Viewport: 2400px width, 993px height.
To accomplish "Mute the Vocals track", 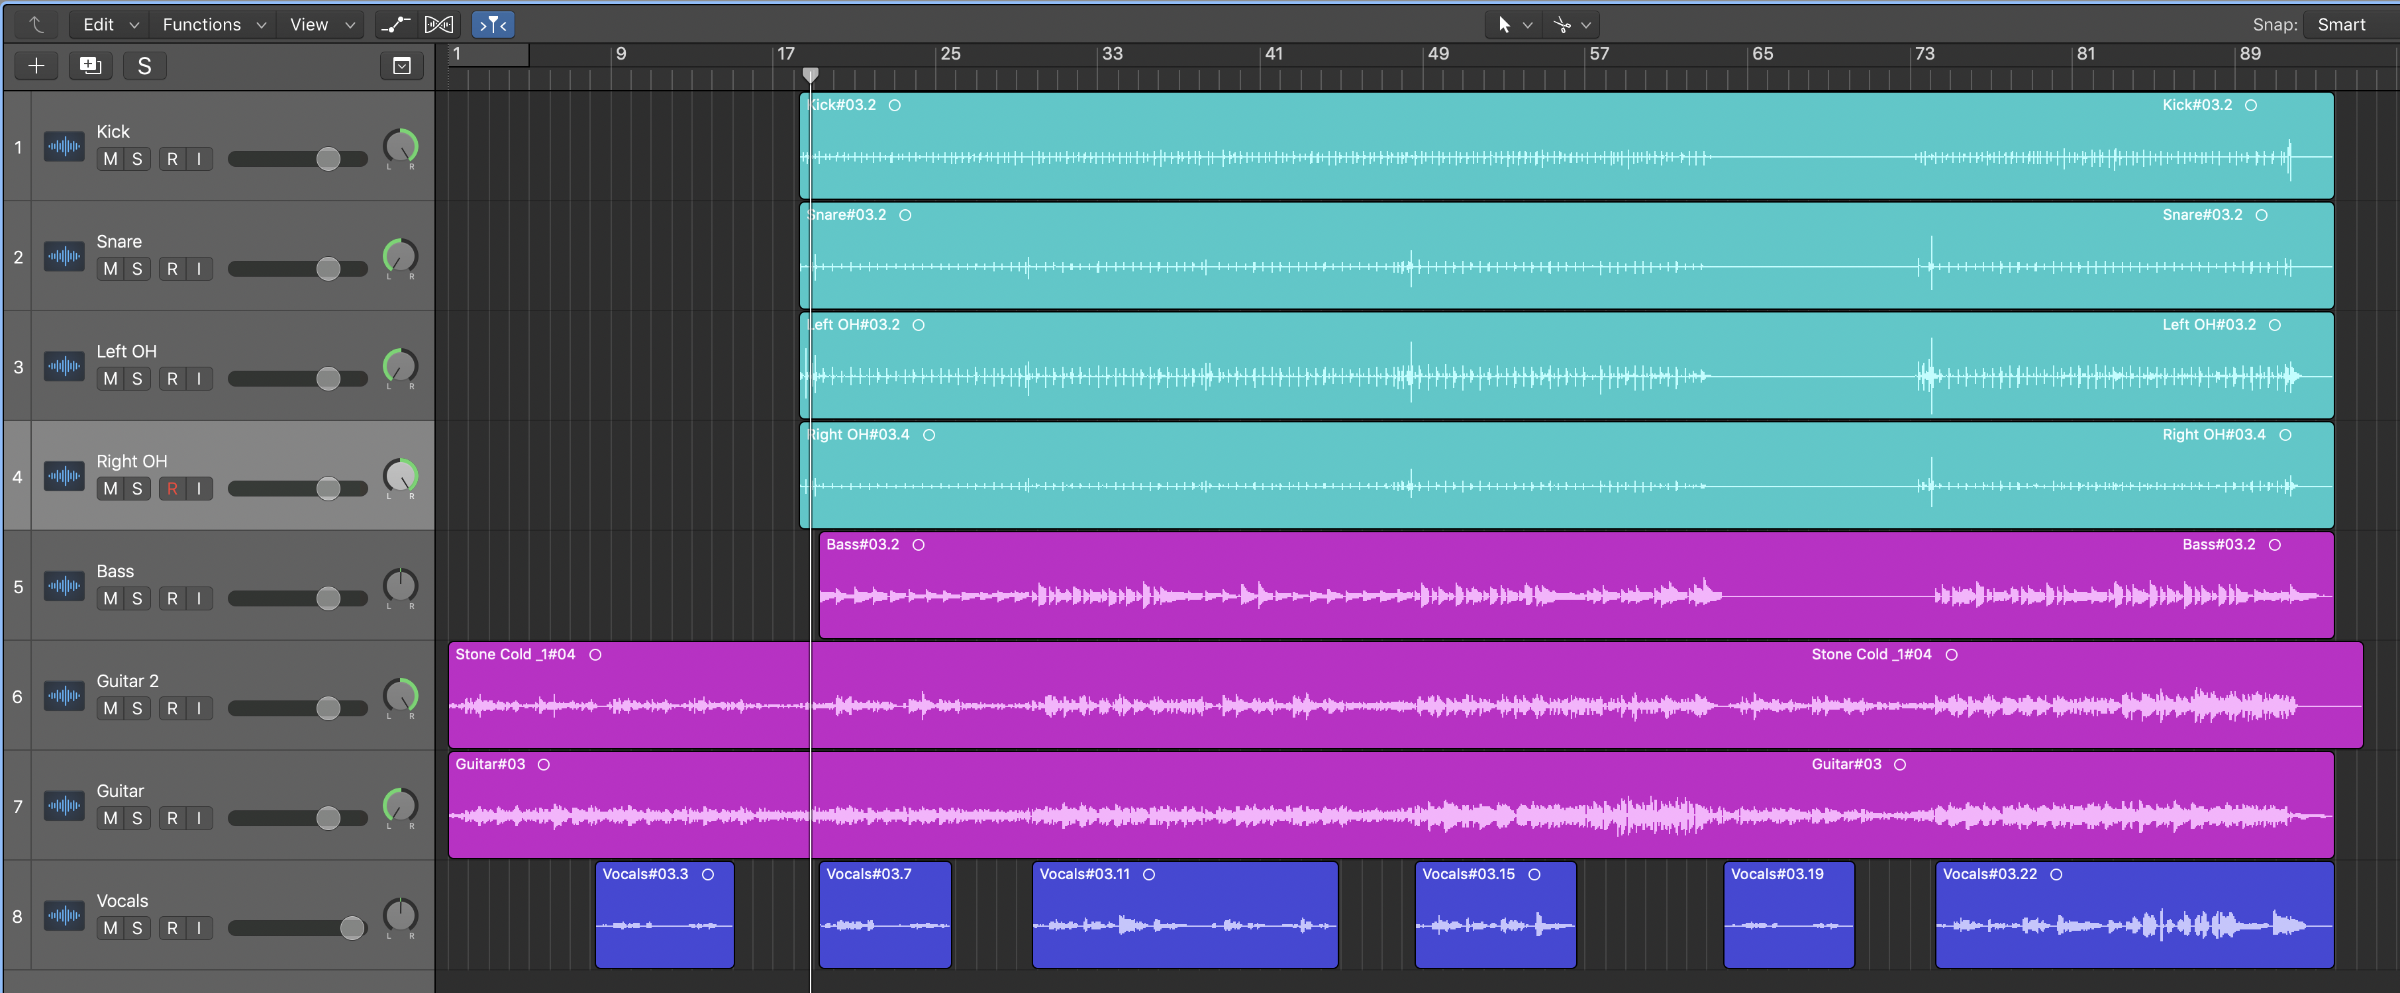I will [111, 929].
